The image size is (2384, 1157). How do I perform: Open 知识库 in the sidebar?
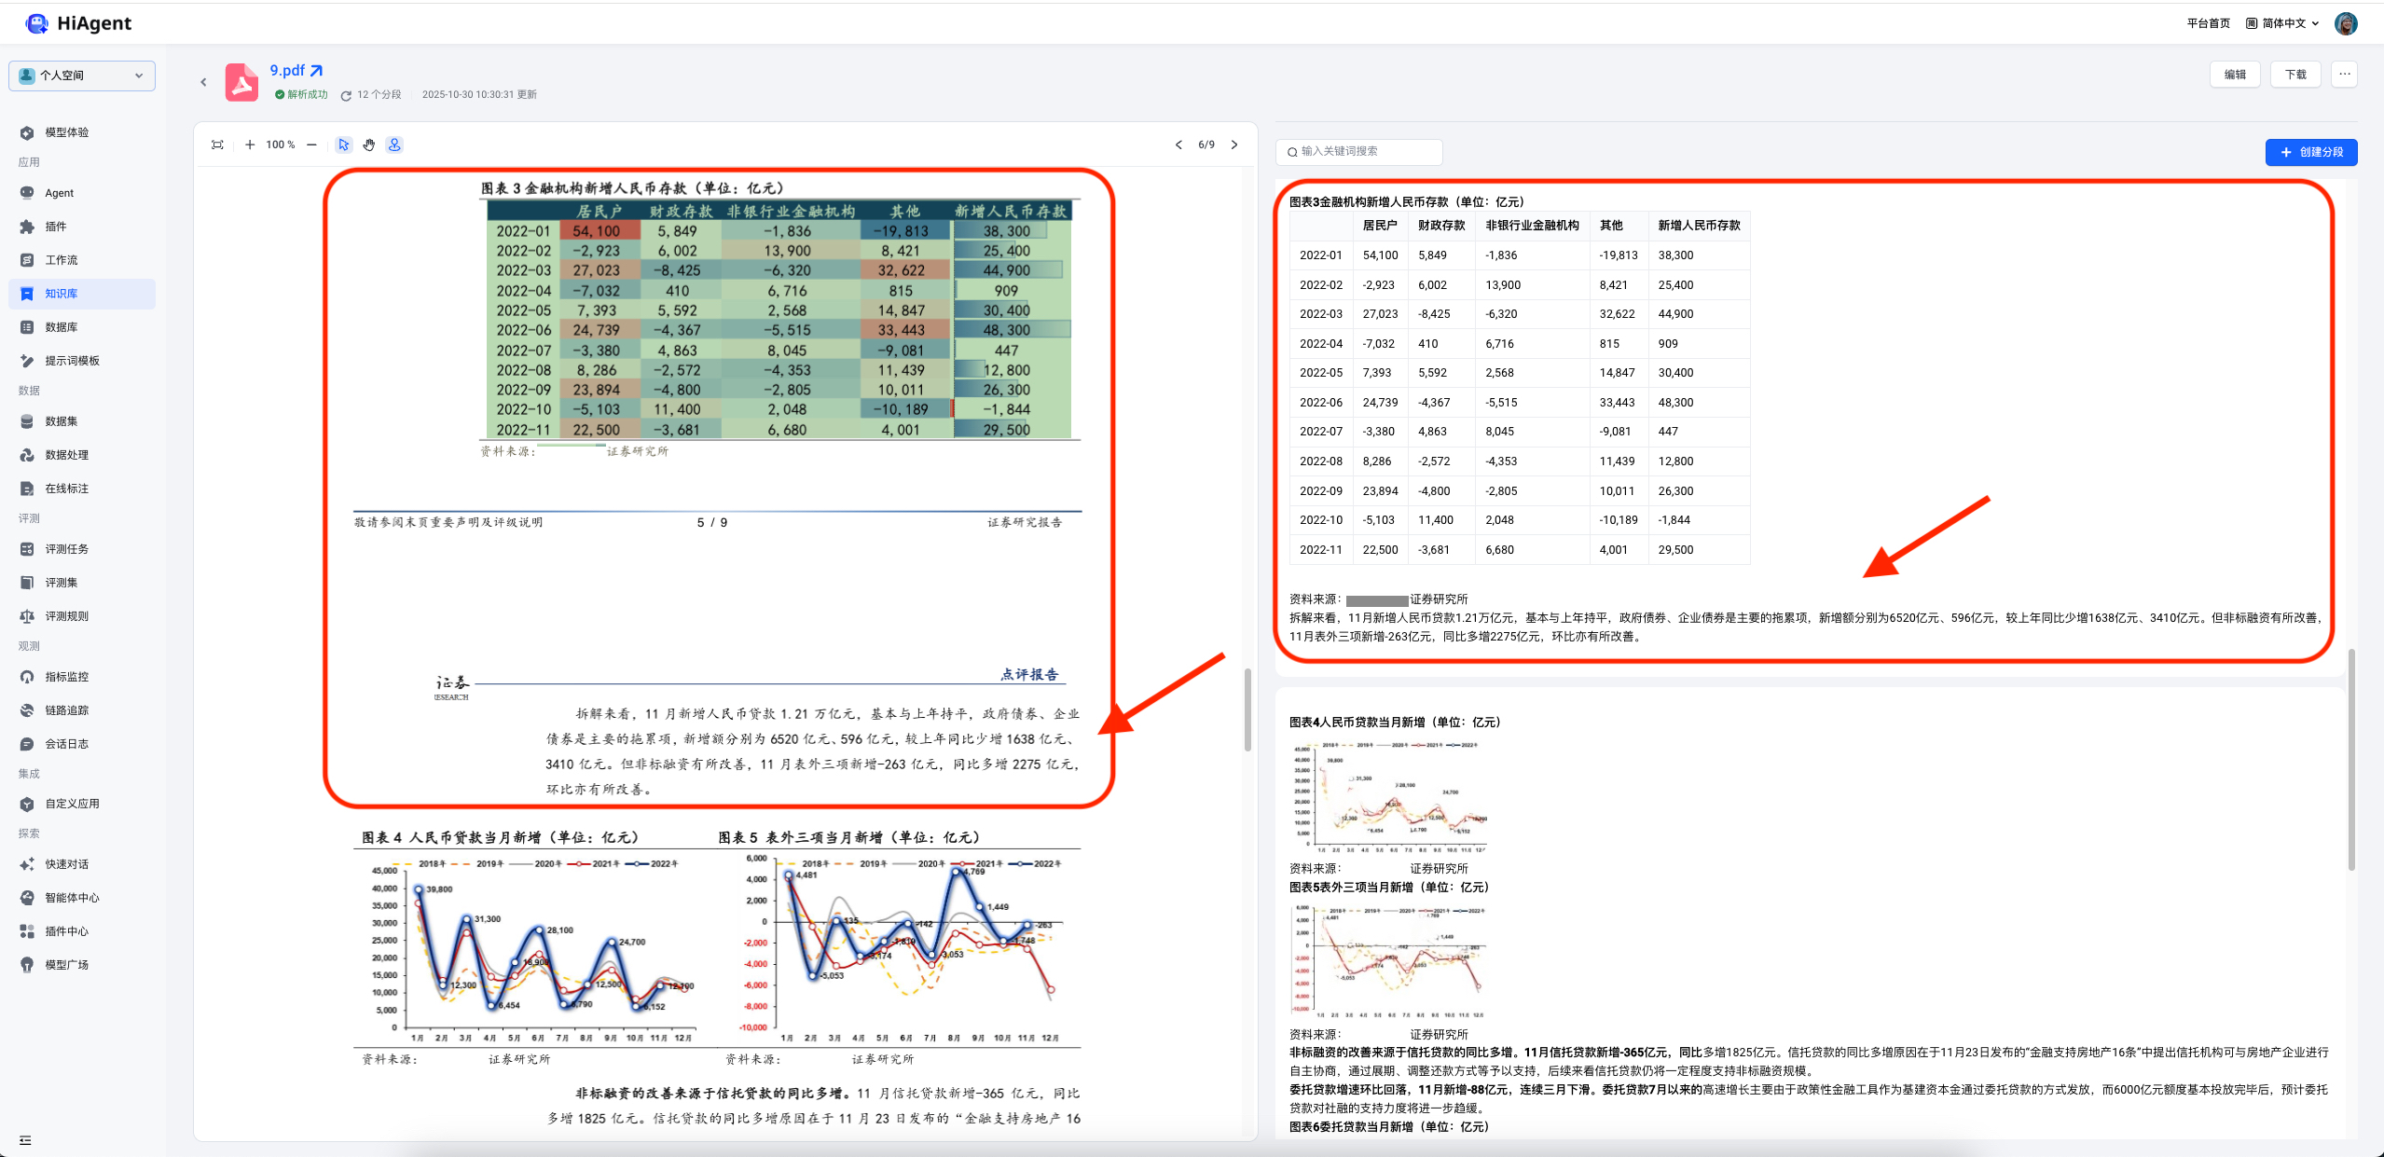click(62, 294)
